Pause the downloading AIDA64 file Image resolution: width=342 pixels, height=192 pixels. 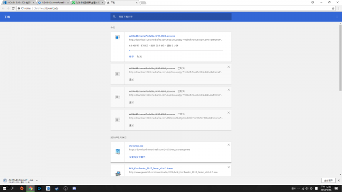click(131, 56)
